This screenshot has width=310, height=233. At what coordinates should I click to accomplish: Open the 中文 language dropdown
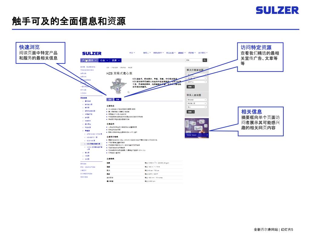132,53
